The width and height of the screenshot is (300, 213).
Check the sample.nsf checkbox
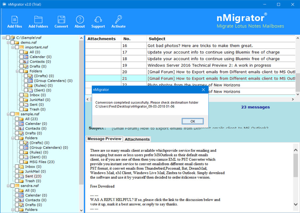pos(12,114)
